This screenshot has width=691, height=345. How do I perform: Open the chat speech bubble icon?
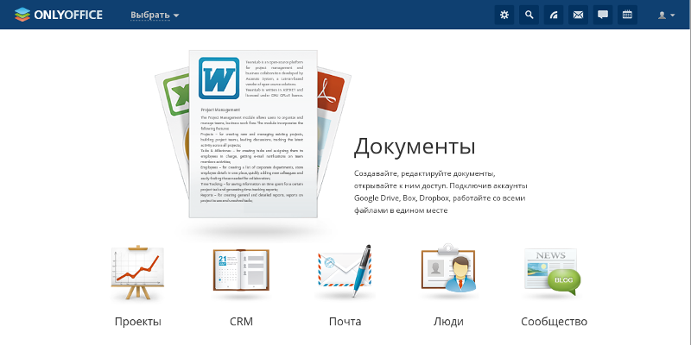602,15
